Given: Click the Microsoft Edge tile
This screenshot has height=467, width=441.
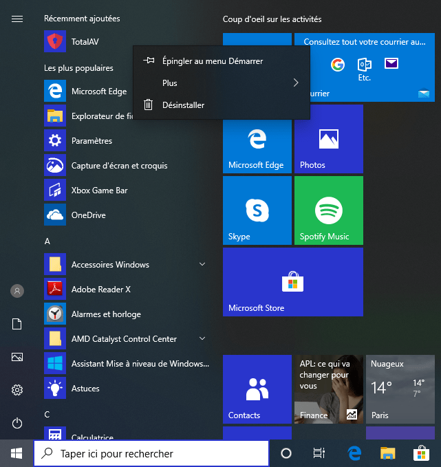Looking at the screenshot, I should pyautogui.click(x=257, y=145).
